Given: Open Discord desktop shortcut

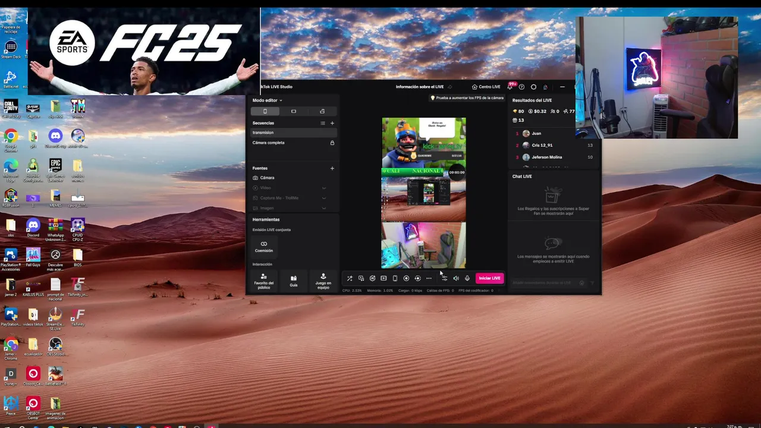Looking at the screenshot, I should [33, 228].
